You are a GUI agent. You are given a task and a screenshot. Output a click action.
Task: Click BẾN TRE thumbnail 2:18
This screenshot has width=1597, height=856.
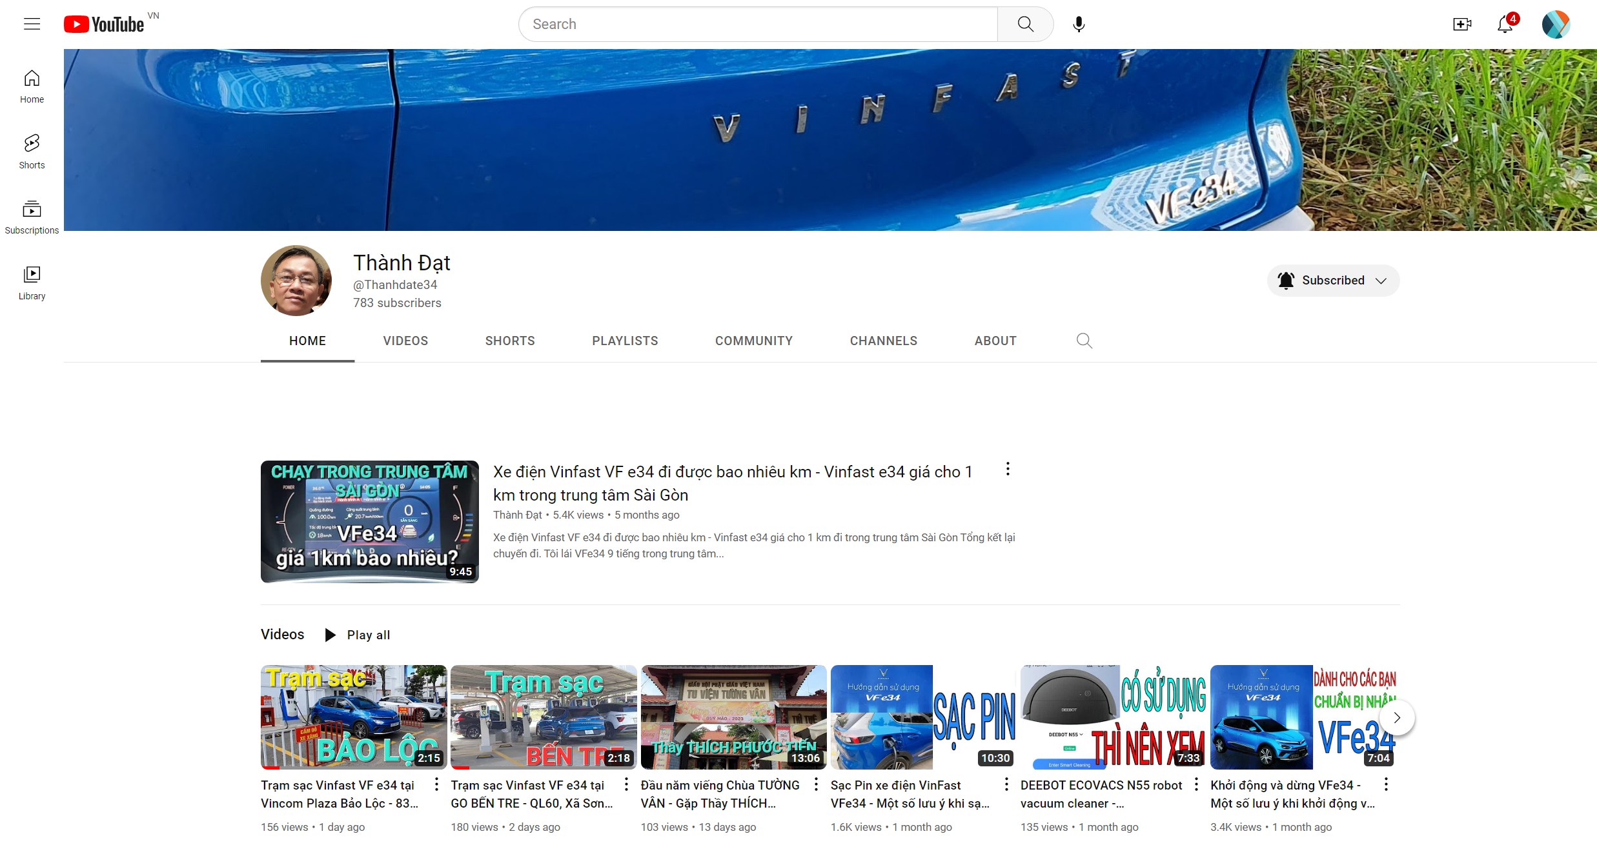tap(544, 717)
